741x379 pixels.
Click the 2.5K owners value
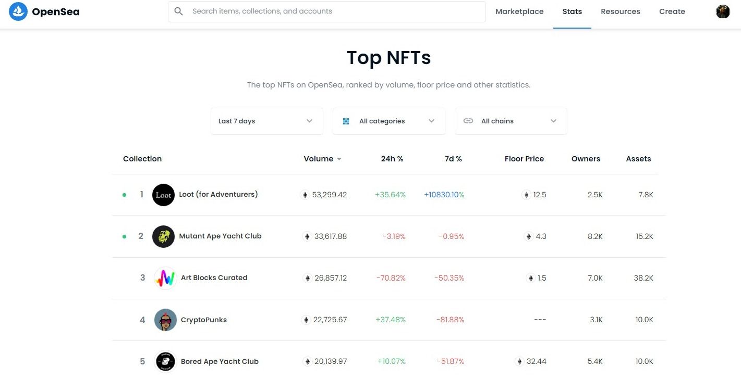(595, 195)
